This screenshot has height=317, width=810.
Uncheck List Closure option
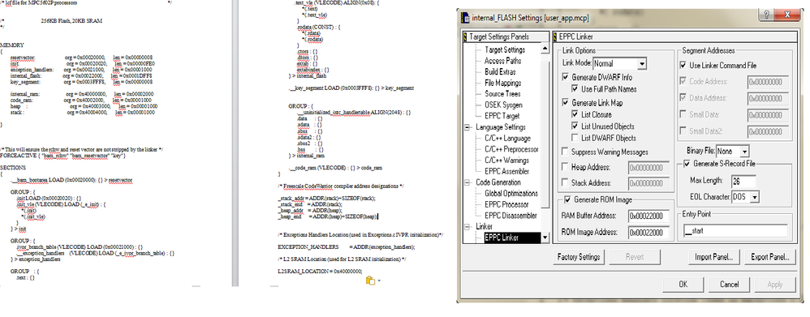(x=575, y=114)
